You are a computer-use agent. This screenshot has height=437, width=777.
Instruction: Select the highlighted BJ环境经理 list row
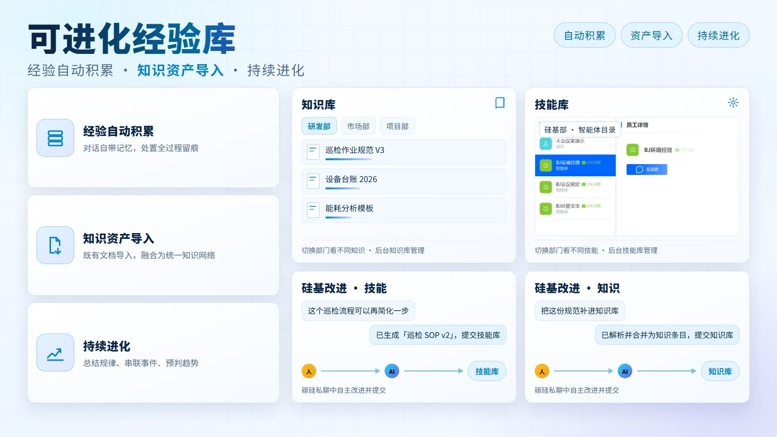point(575,166)
